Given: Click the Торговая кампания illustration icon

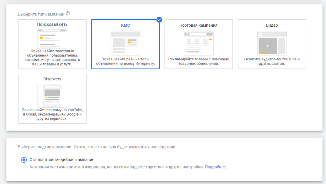Looking at the screenshot, I should [x=199, y=43].
